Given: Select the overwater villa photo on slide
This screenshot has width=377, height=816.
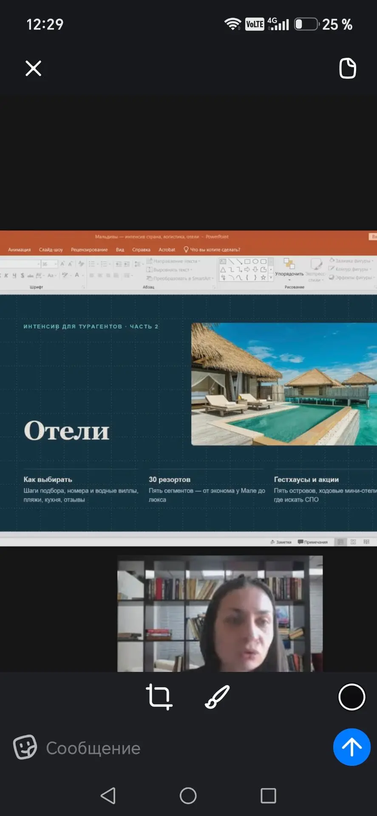Looking at the screenshot, I should click(284, 384).
